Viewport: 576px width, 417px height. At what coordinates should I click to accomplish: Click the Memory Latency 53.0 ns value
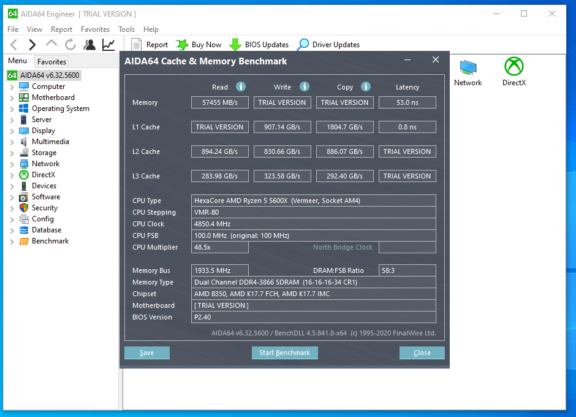407,102
